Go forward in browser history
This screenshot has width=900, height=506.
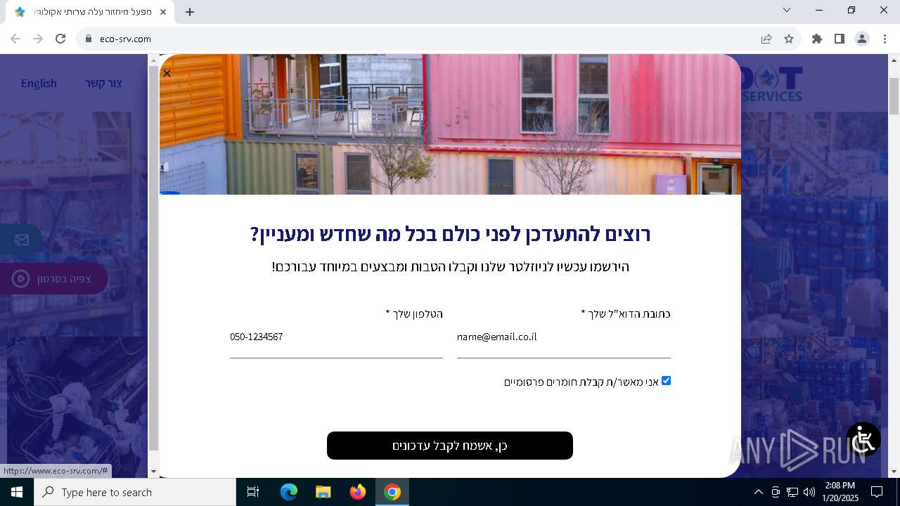coord(38,39)
